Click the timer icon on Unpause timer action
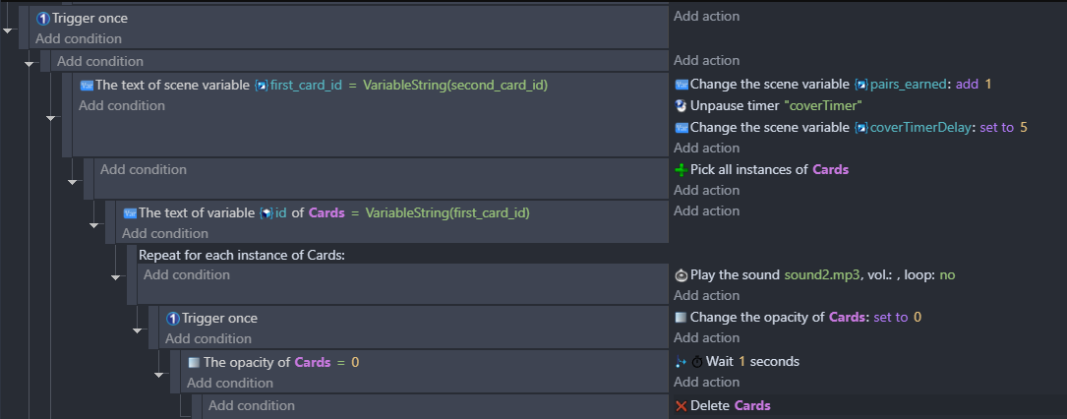Viewport: 1067px width, 419px height. coord(682,106)
